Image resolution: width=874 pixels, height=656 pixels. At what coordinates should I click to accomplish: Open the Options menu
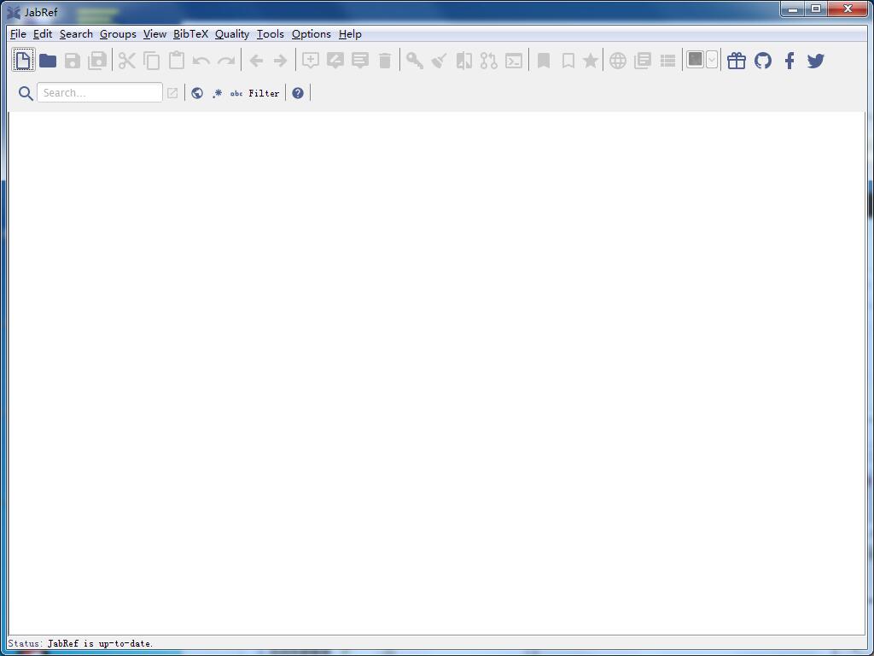pos(312,34)
